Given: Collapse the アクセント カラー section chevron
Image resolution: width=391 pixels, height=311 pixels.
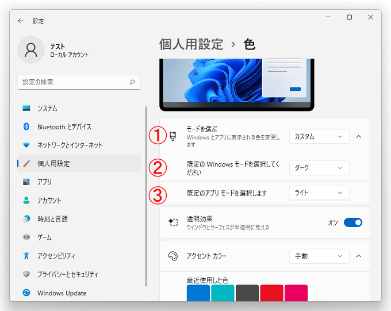Looking at the screenshot, I should [x=359, y=256].
